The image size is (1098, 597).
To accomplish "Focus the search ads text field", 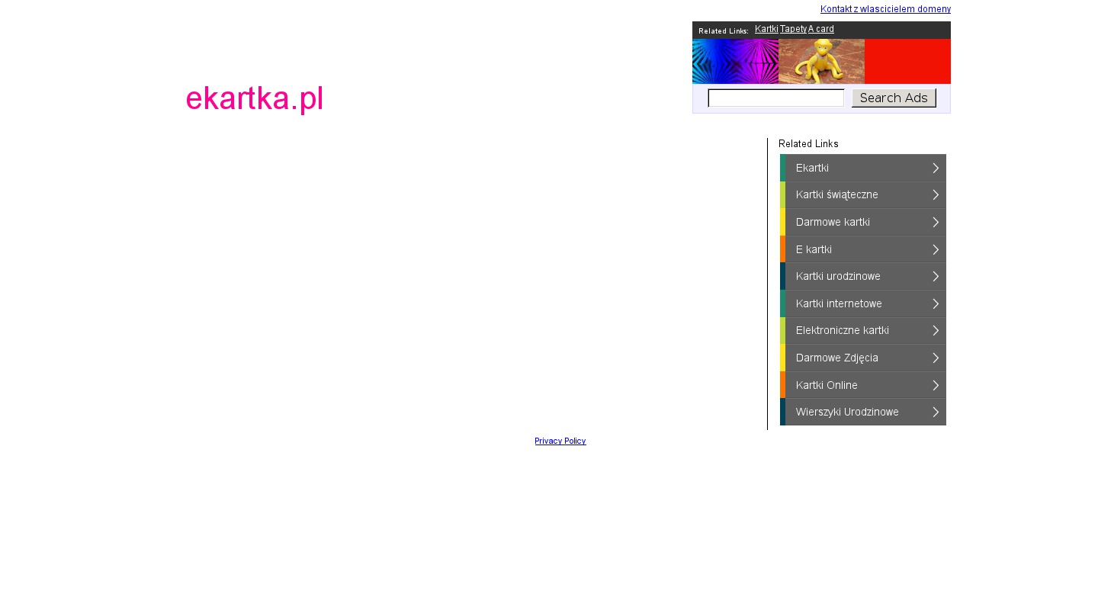I will tap(776, 98).
